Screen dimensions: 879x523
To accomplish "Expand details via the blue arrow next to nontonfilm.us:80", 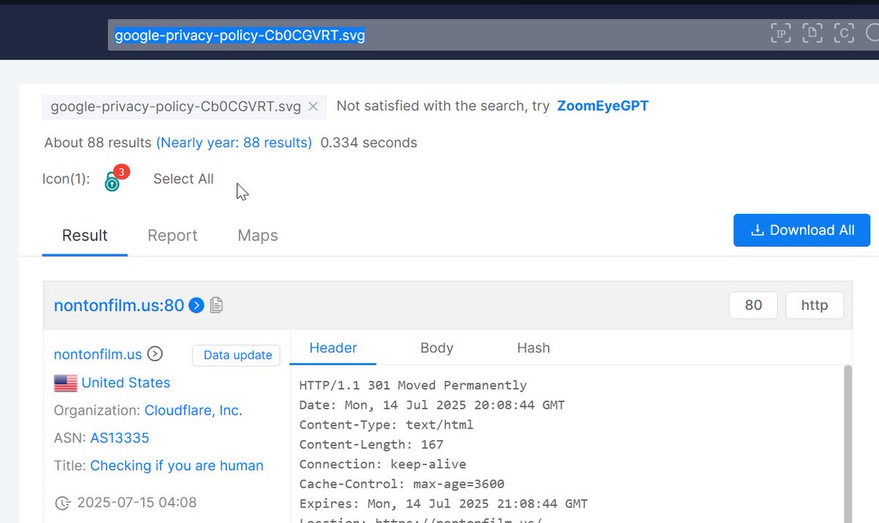I will pyautogui.click(x=196, y=305).
